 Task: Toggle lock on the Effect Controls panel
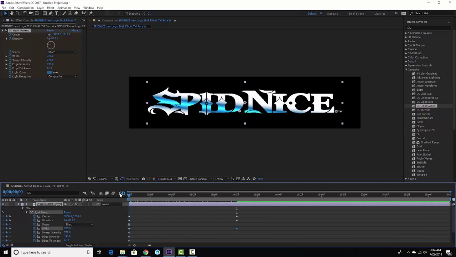click(x=12, y=20)
